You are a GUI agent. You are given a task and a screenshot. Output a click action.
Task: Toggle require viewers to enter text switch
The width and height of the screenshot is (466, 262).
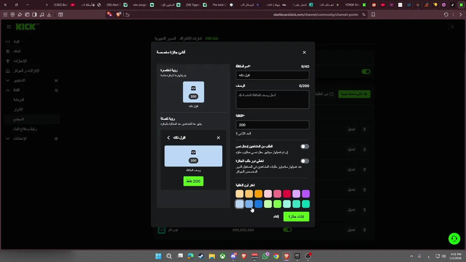click(305, 146)
